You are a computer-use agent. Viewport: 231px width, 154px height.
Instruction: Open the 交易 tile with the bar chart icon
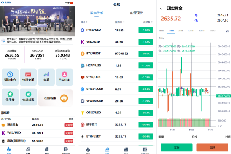click(46, 77)
